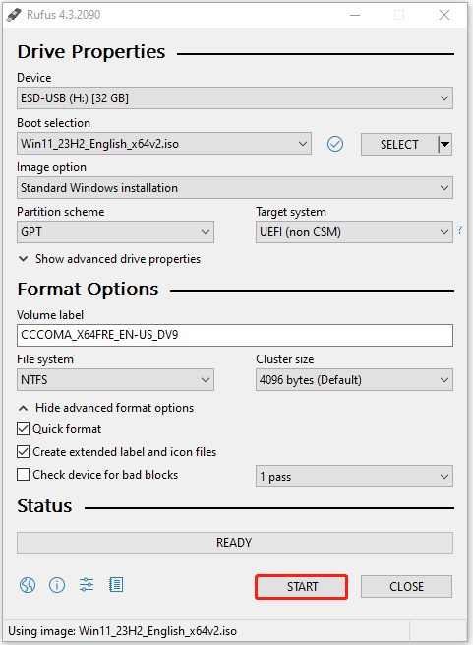Expand Show advanced drive properties
The height and width of the screenshot is (645, 473).
[109, 259]
